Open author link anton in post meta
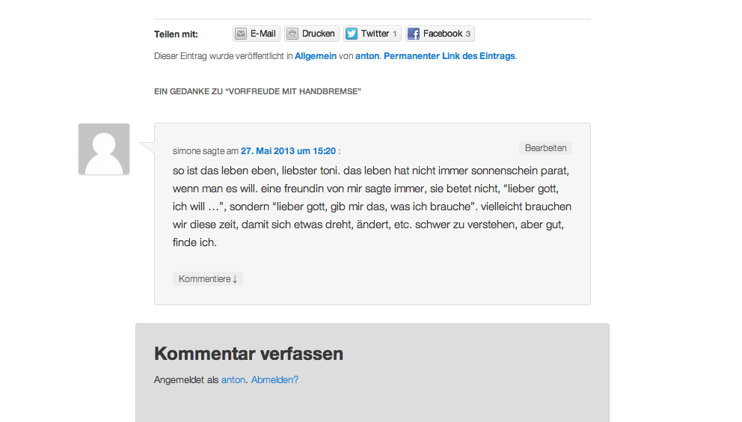Viewport: 742px width, 422px height. [367, 56]
